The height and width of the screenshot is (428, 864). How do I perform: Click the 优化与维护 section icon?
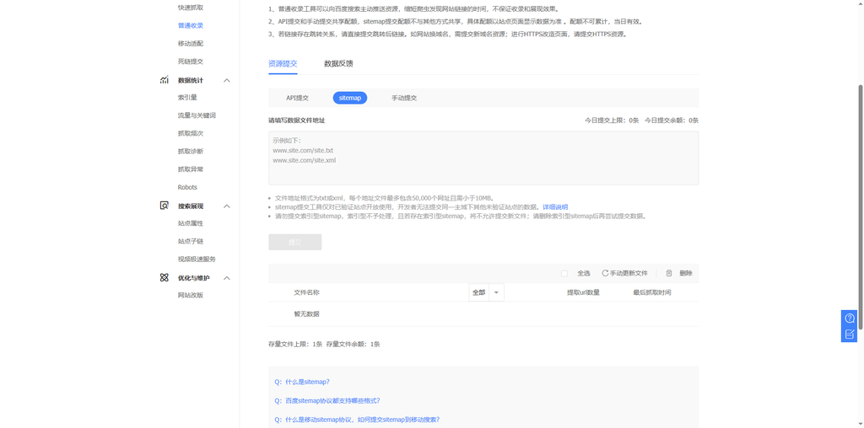pos(165,278)
